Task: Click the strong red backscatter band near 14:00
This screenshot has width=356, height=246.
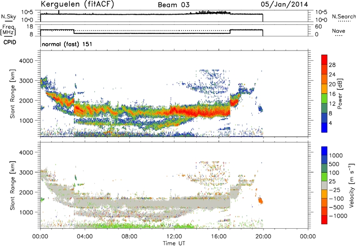Action: 195,112
